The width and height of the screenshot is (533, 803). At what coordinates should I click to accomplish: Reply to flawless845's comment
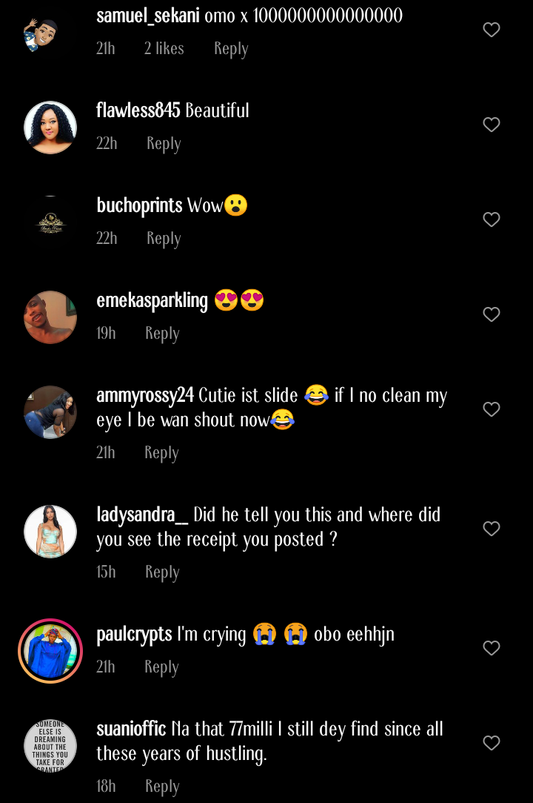click(164, 143)
